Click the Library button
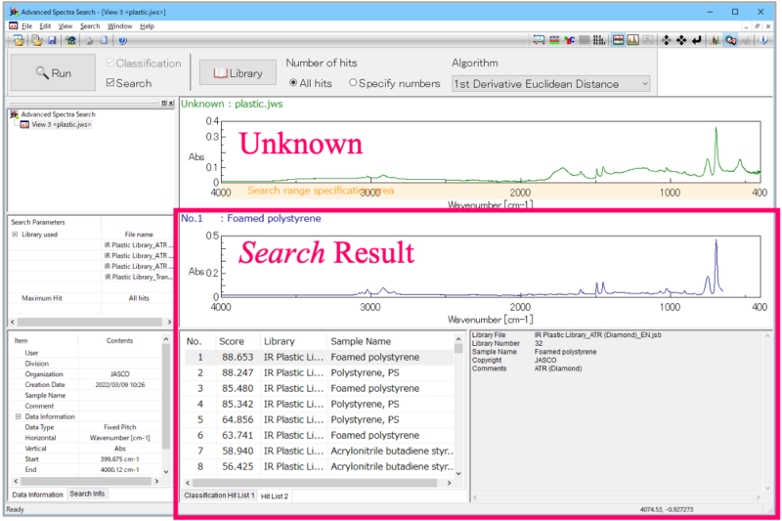Screen dimensions: 782x521 pyautogui.click(x=238, y=72)
